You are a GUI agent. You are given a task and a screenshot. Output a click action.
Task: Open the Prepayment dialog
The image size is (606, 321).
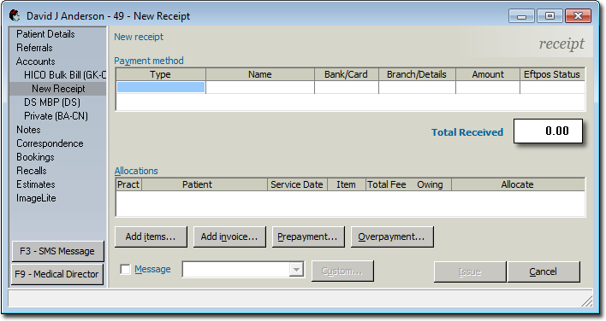point(307,236)
